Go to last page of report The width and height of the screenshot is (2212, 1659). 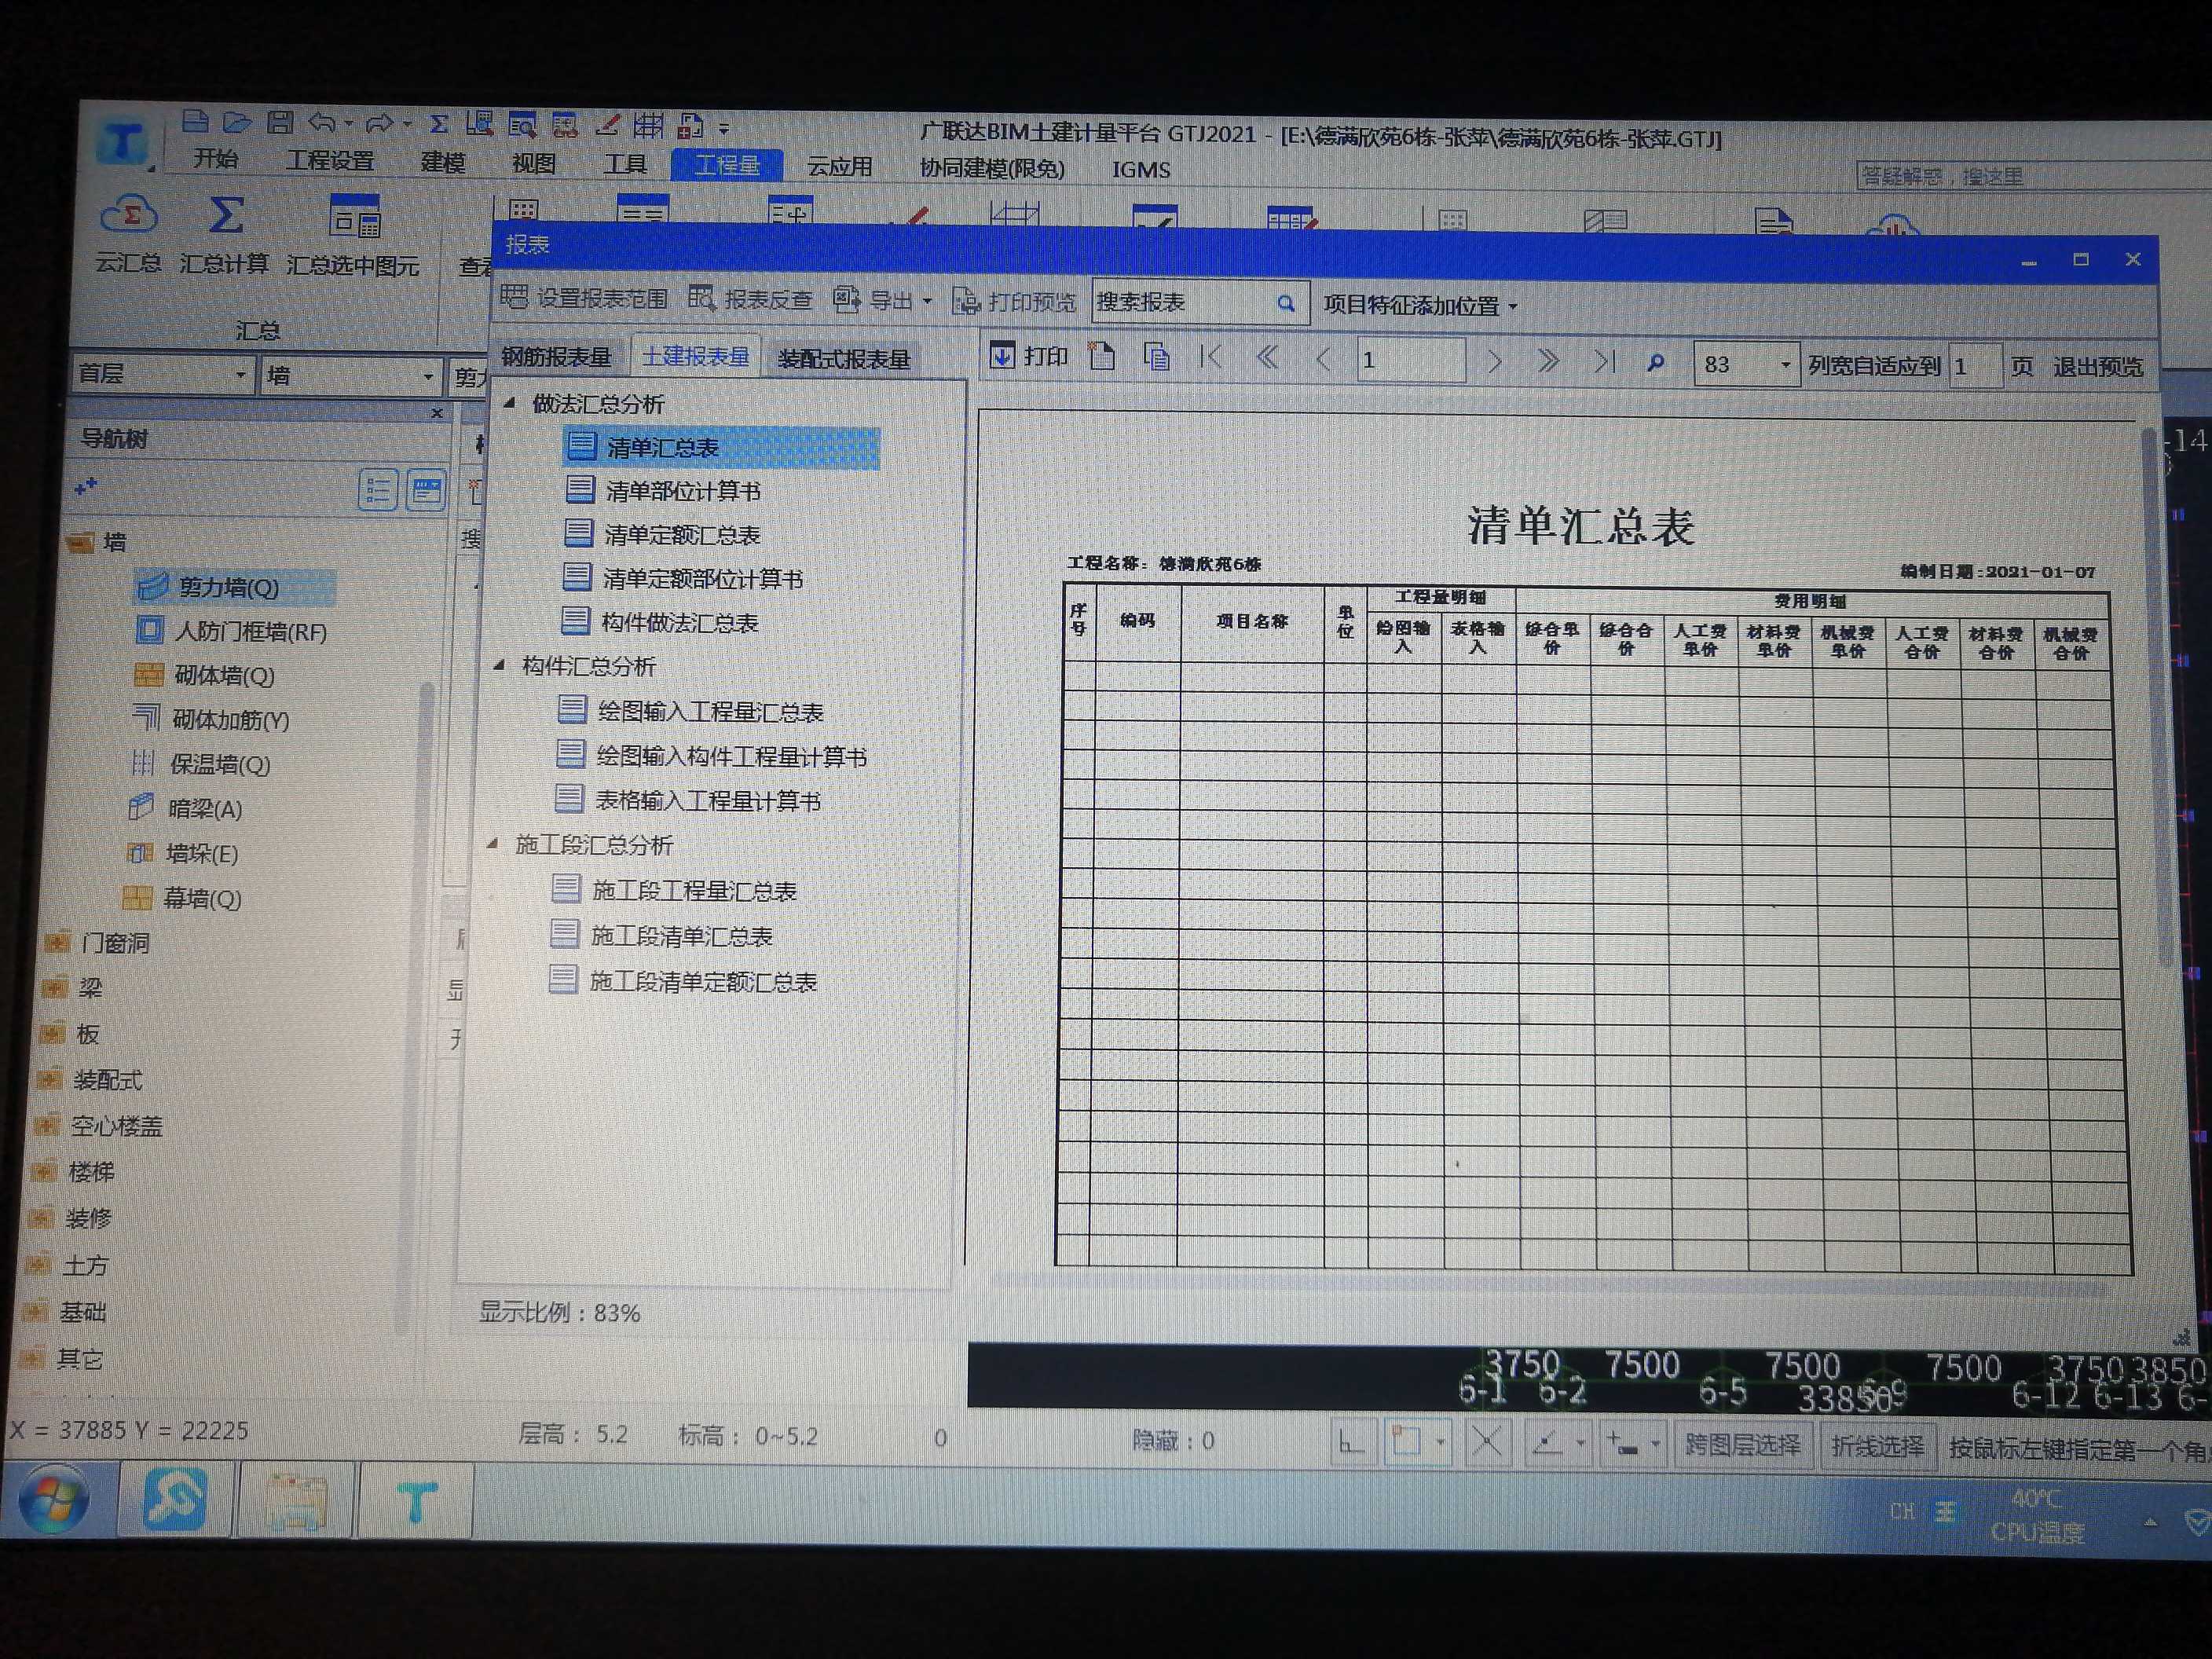click(1603, 361)
